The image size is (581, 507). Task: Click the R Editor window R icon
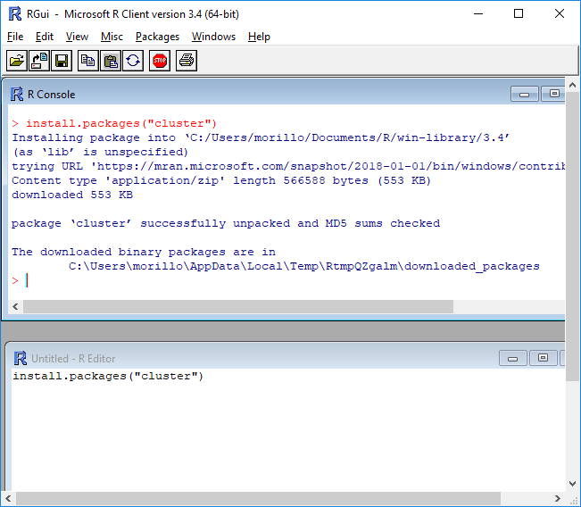pyautogui.click(x=20, y=359)
